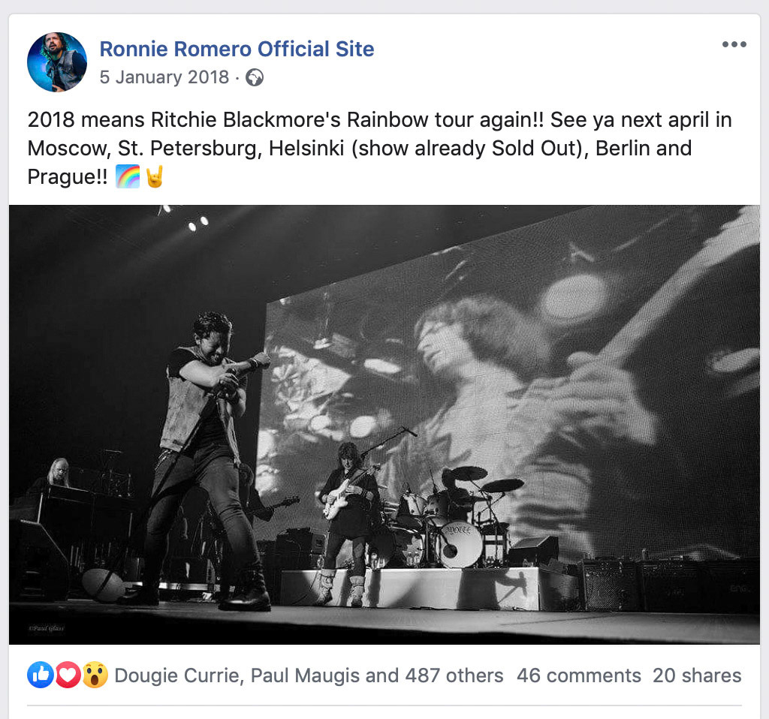View the 20 shares
The height and width of the screenshot is (719, 769).
coord(696,675)
